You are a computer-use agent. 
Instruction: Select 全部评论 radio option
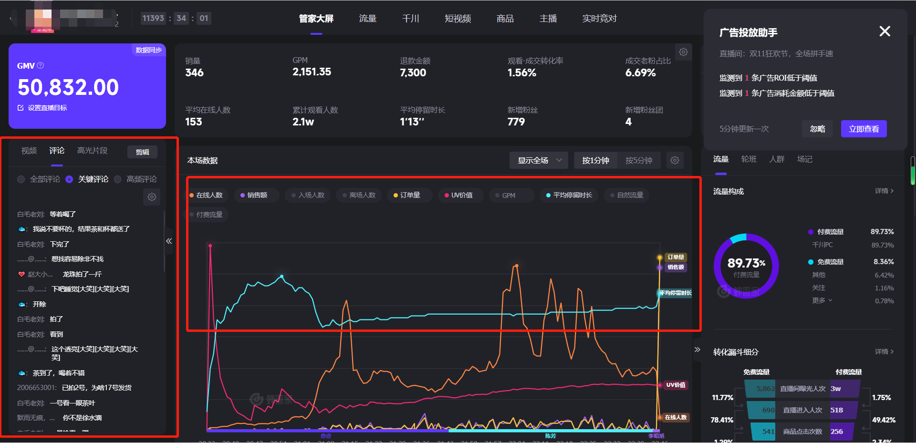[21, 179]
